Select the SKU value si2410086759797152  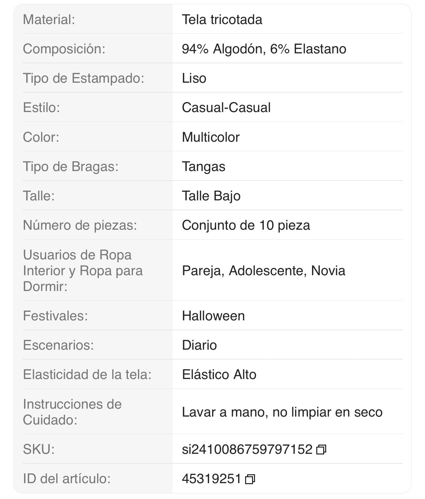247,449
